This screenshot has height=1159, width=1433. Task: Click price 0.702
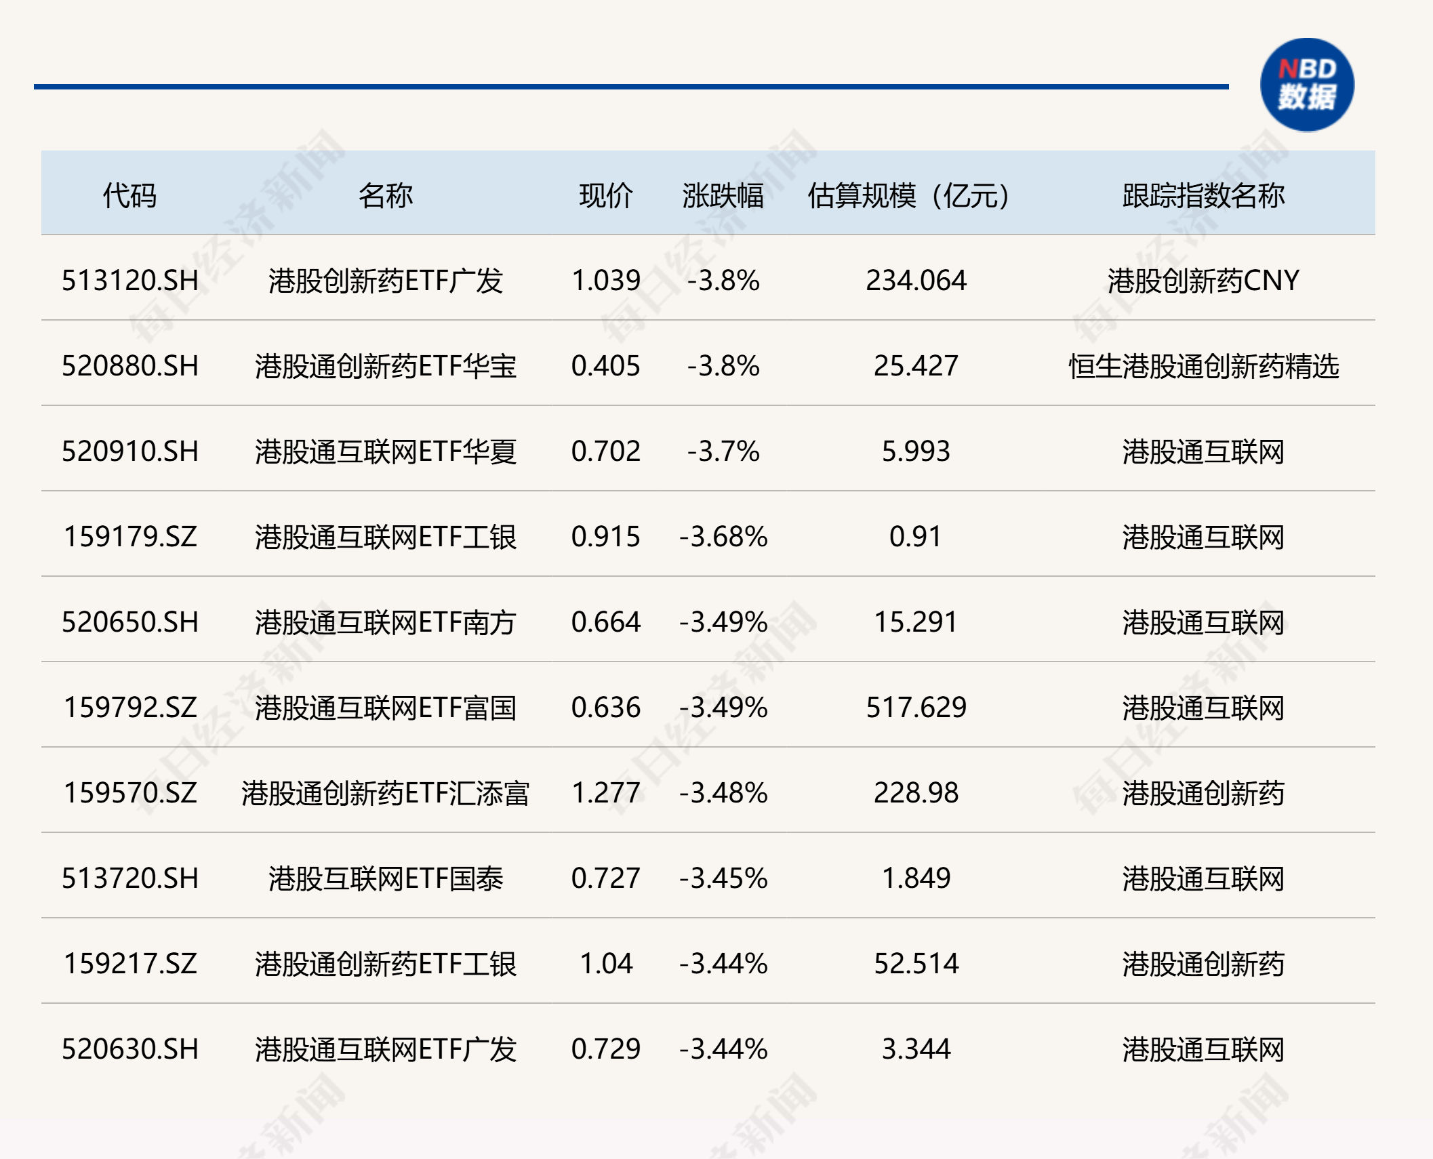tap(606, 451)
